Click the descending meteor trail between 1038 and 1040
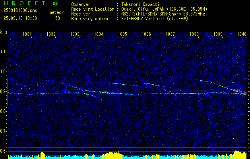The width and height of the screenshot is (250, 159). [223, 86]
